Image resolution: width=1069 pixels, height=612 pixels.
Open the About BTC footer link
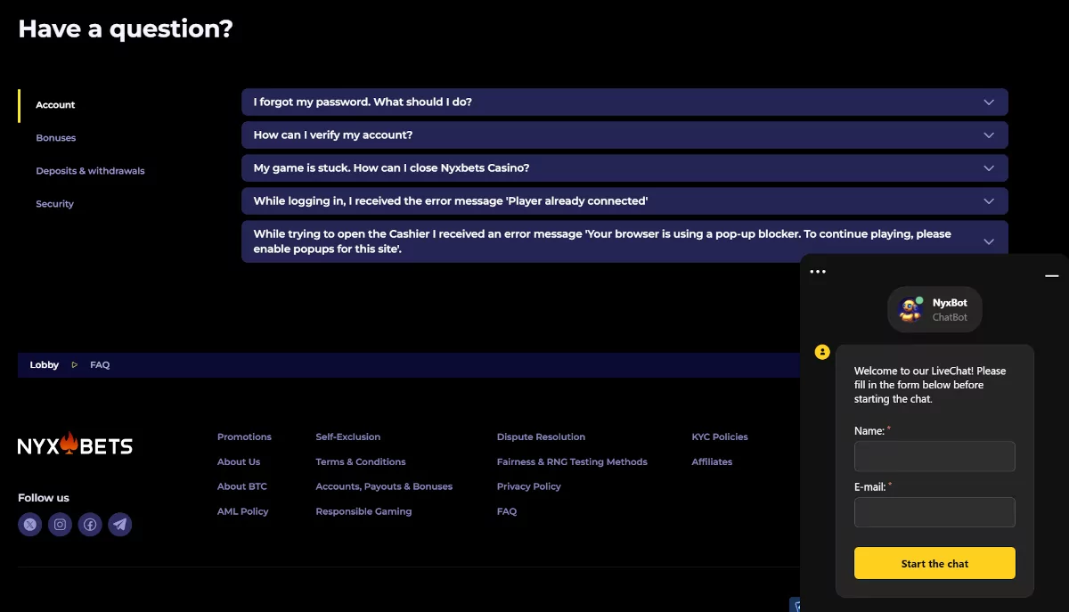(242, 486)
